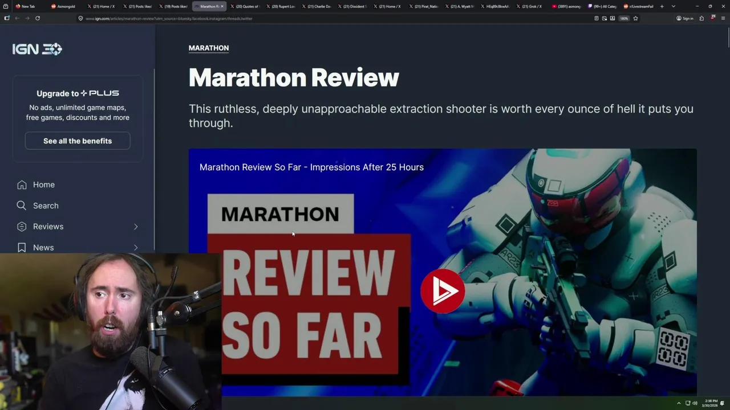This screenshot has width=730, height=410.
Task: Show hidden icons in the system tray
Action: [x=679, y=403]
